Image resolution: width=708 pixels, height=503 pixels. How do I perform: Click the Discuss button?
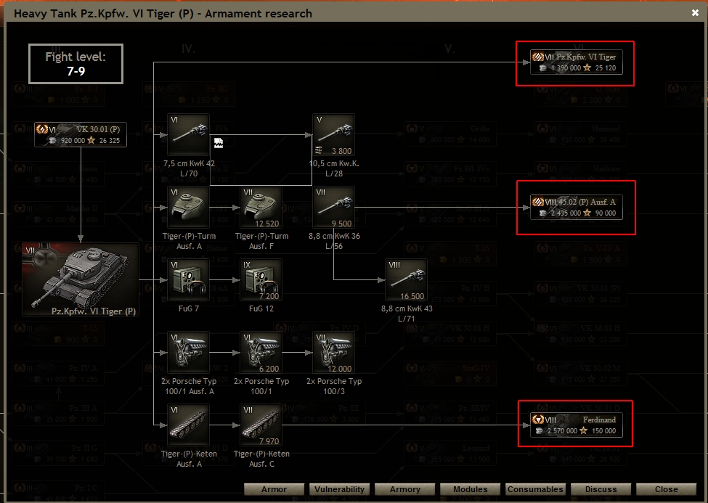coord(601,489)
